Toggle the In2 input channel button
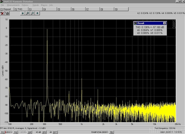Viewport: 185px width, 134px height. coord(16,132)
